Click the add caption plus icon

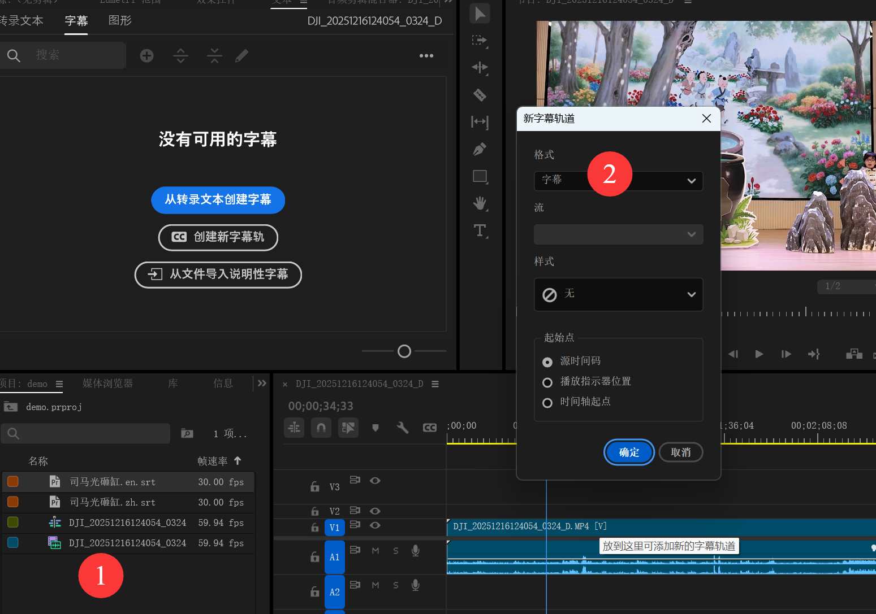coord(146,55)
